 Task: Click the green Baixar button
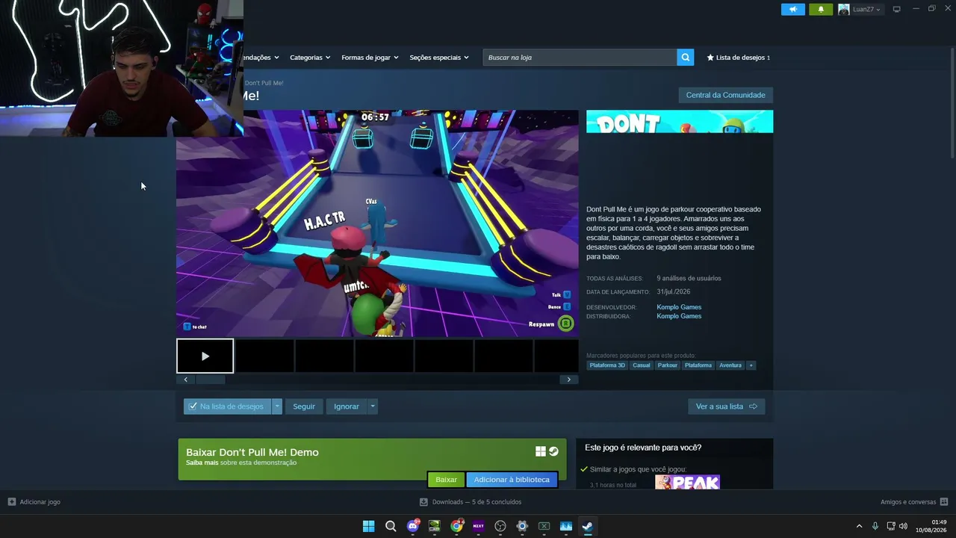(447, 480)
